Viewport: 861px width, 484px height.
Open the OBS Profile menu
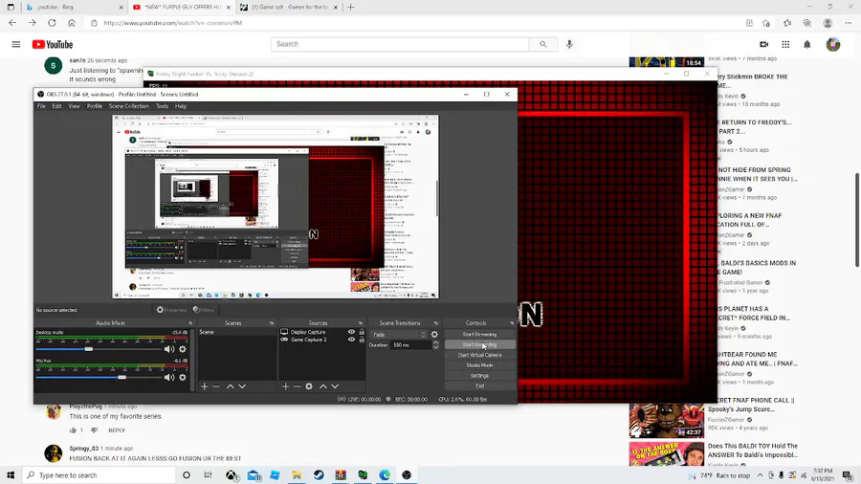click(95, 106)
